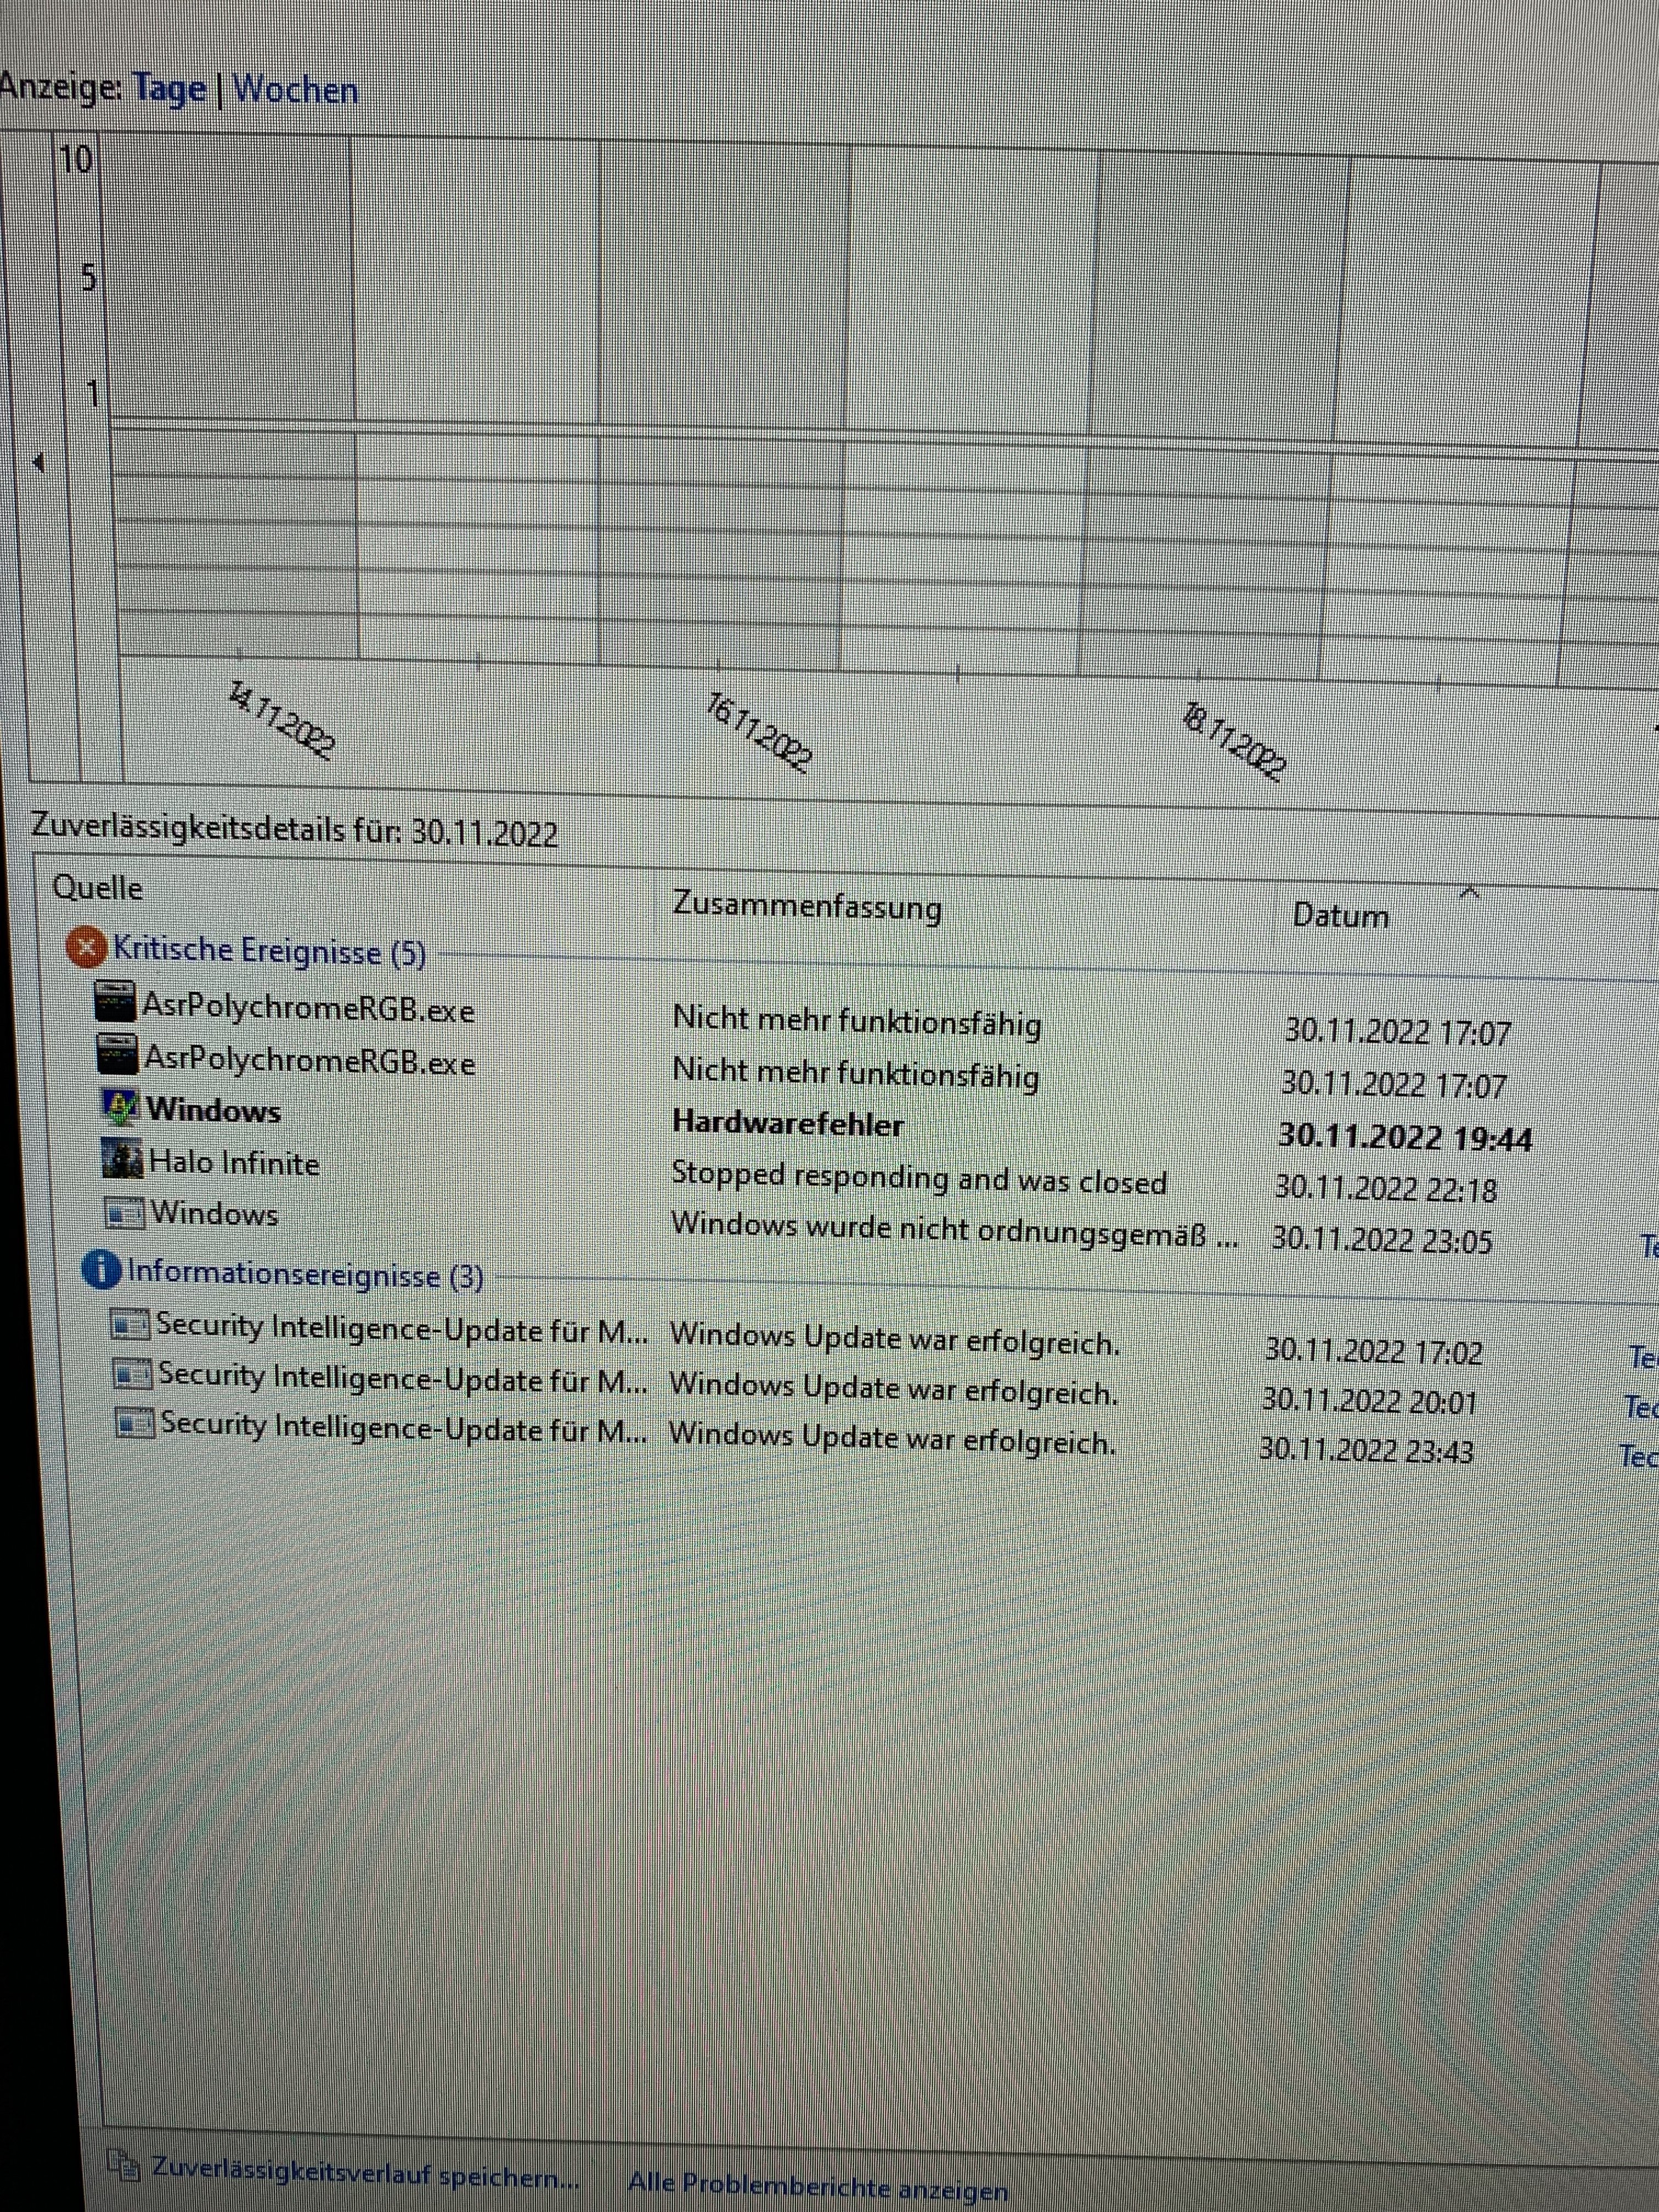Click the red Kritische Ereignisse error icon
This screenshot has height=2212, width=1659.
[87, 947]
